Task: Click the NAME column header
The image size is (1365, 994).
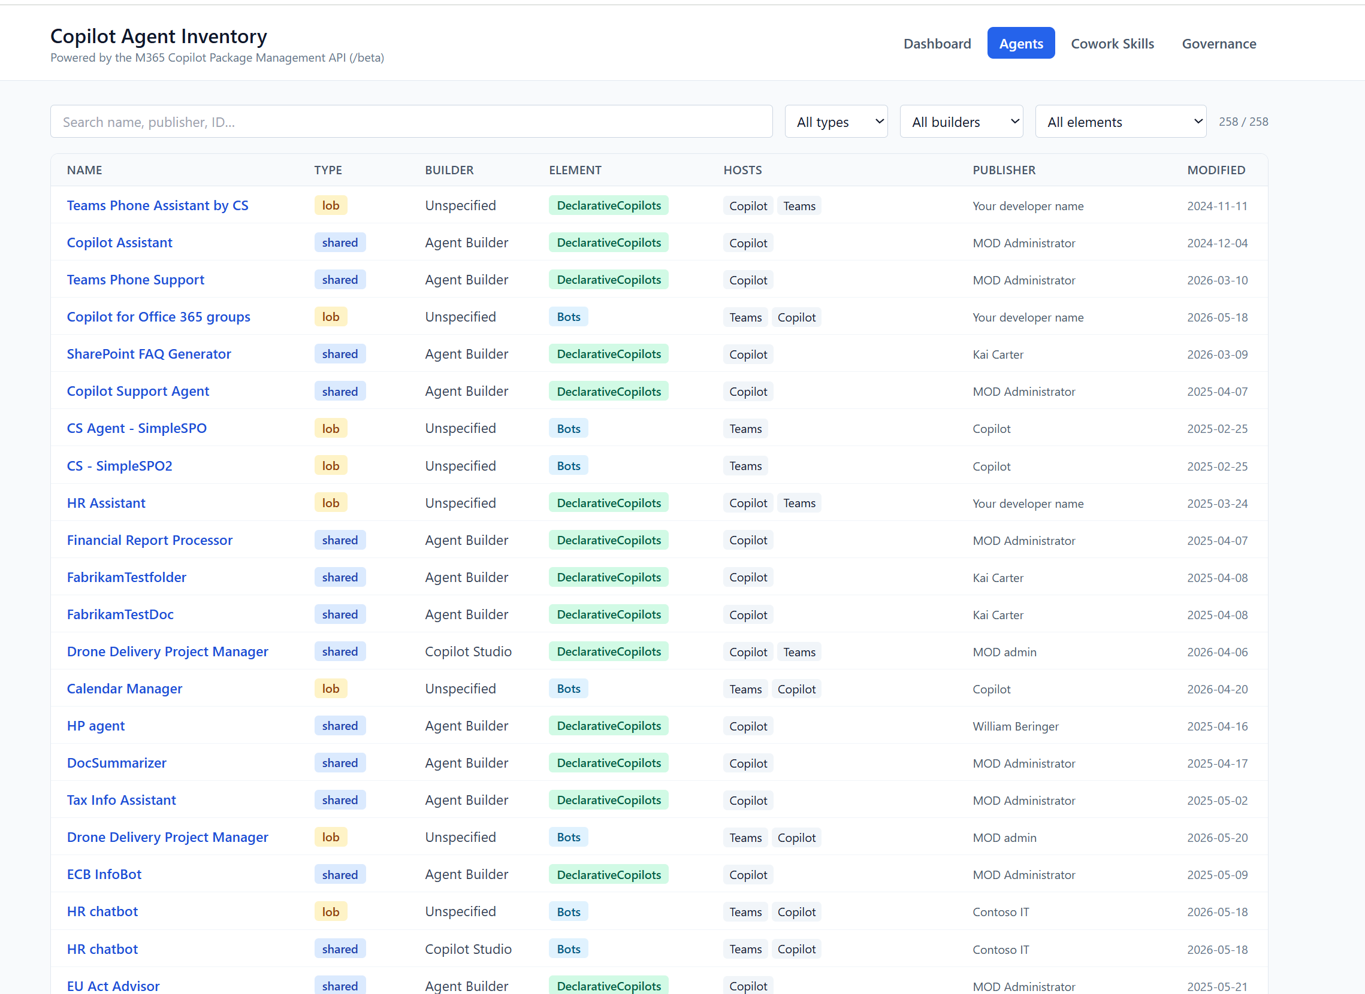Action: click(x=84, y=170)
